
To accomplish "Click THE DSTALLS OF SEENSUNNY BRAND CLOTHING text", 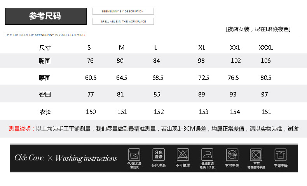I will click(45, 35).
